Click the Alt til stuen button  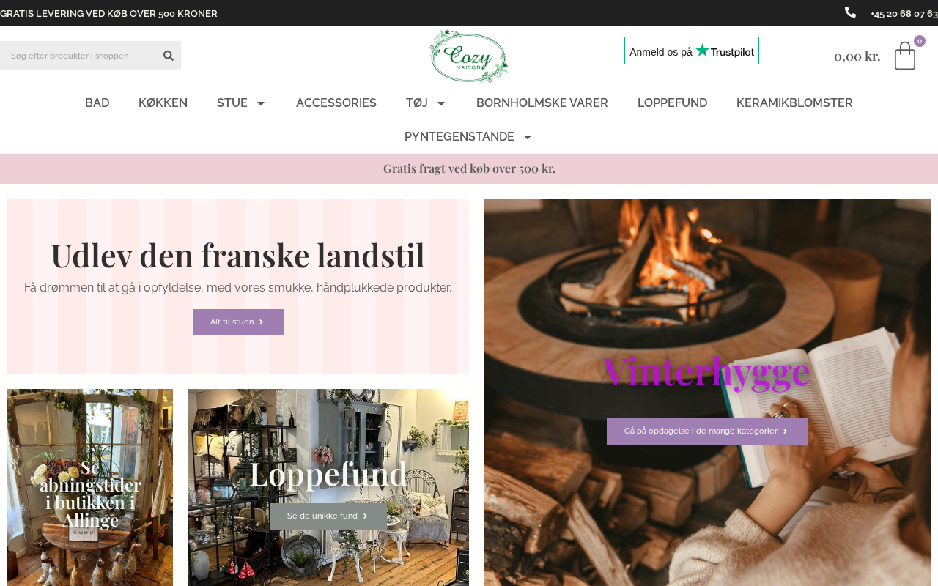(x=238, y=322)
